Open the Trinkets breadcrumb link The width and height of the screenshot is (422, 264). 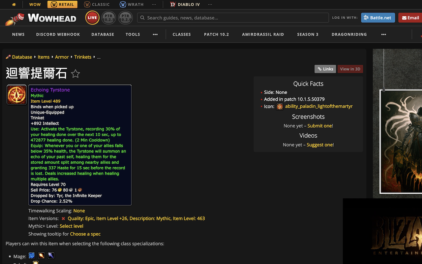(83, 57)
